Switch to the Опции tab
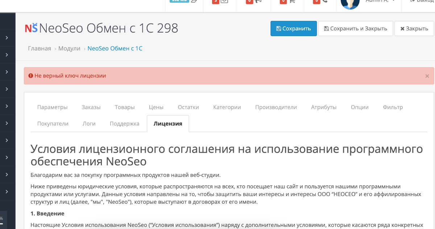 click(x=360, y=107)
